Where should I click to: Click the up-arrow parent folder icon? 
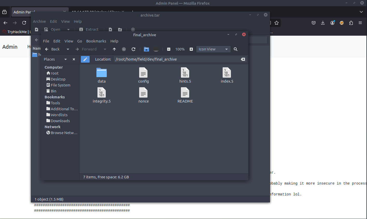(x=114, y=49)
